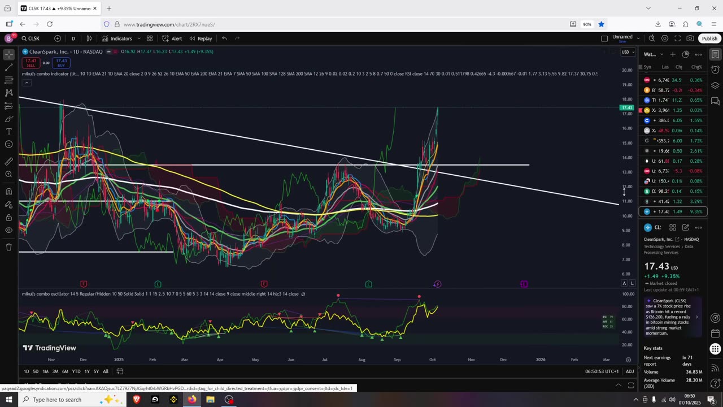Enter fullscreen mode
The image size is (723, 407).
click(678, 38)
